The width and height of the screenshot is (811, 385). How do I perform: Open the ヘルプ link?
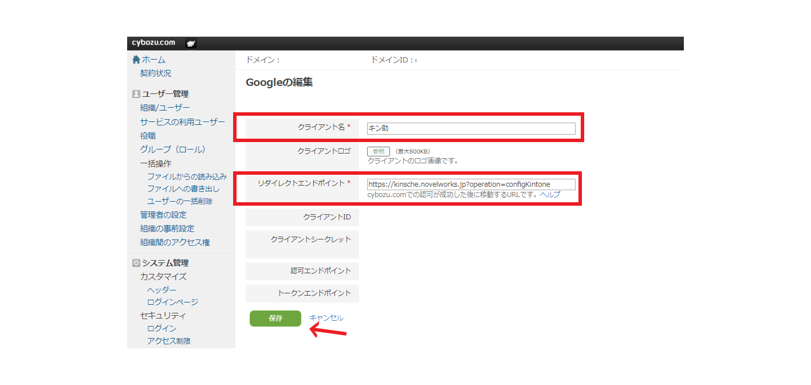pos(550,195)
